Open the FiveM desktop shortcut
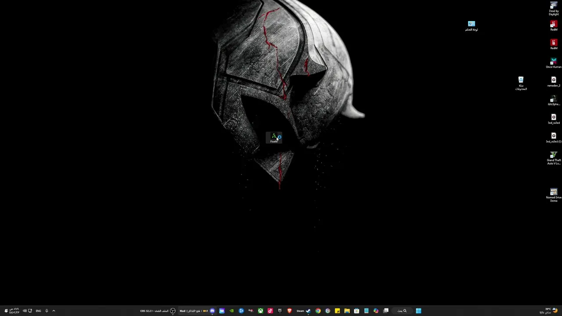This screenshot has height=316, width=562. (x=274, y=138)
